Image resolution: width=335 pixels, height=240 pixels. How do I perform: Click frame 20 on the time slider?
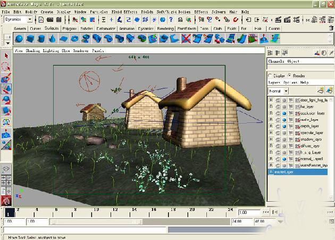click(192, 210)
